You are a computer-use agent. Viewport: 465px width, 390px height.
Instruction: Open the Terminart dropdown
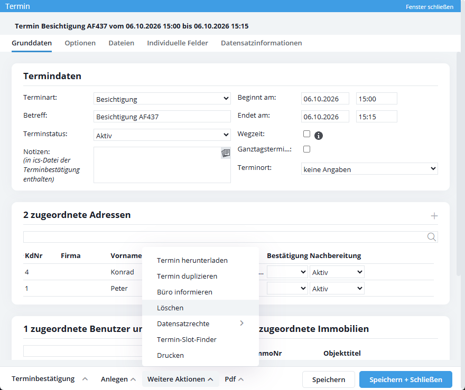(162, 99)
